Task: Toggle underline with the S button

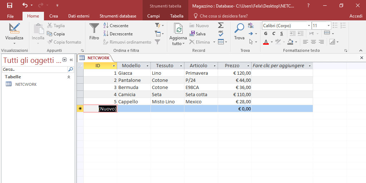Action: pos(282,34)
